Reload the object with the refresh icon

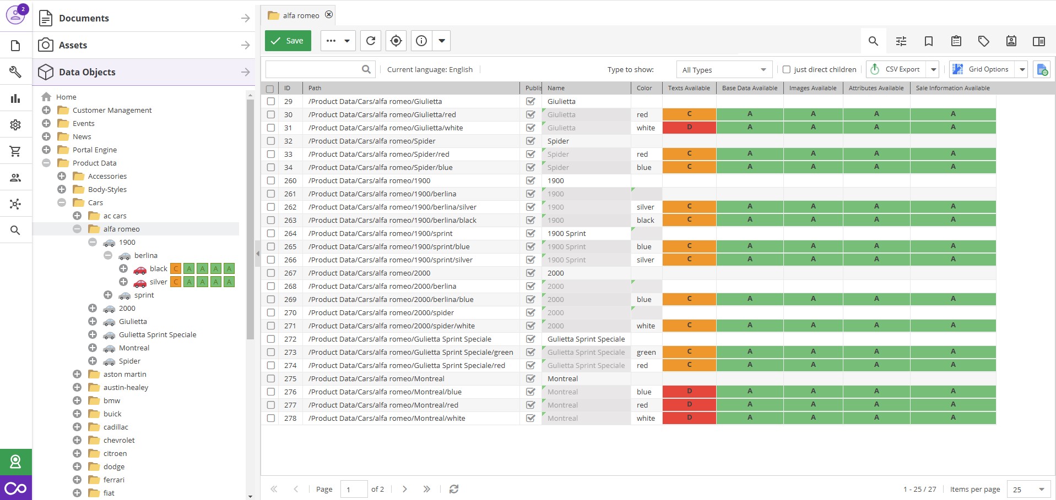click(x=371, y=41)
